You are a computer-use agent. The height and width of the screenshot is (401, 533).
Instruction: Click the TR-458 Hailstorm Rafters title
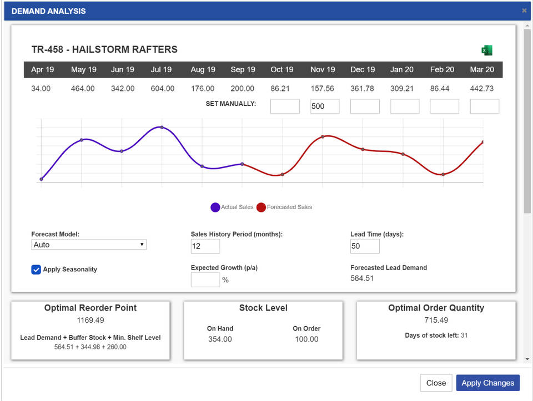[104, 49]
